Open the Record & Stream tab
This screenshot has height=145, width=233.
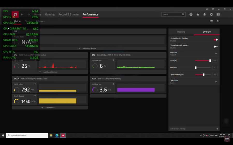click(x=69, y=14)
